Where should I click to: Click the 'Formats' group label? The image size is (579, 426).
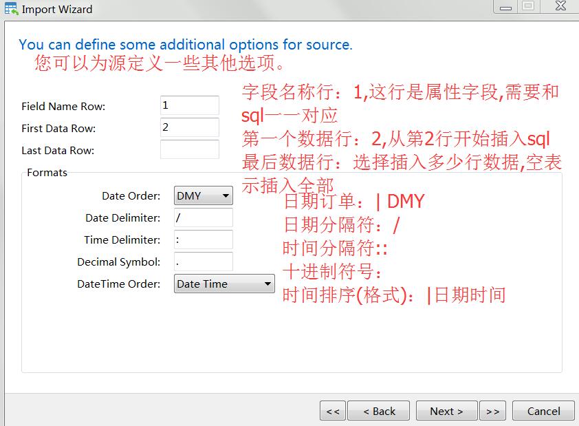click(x=47, y=173)
